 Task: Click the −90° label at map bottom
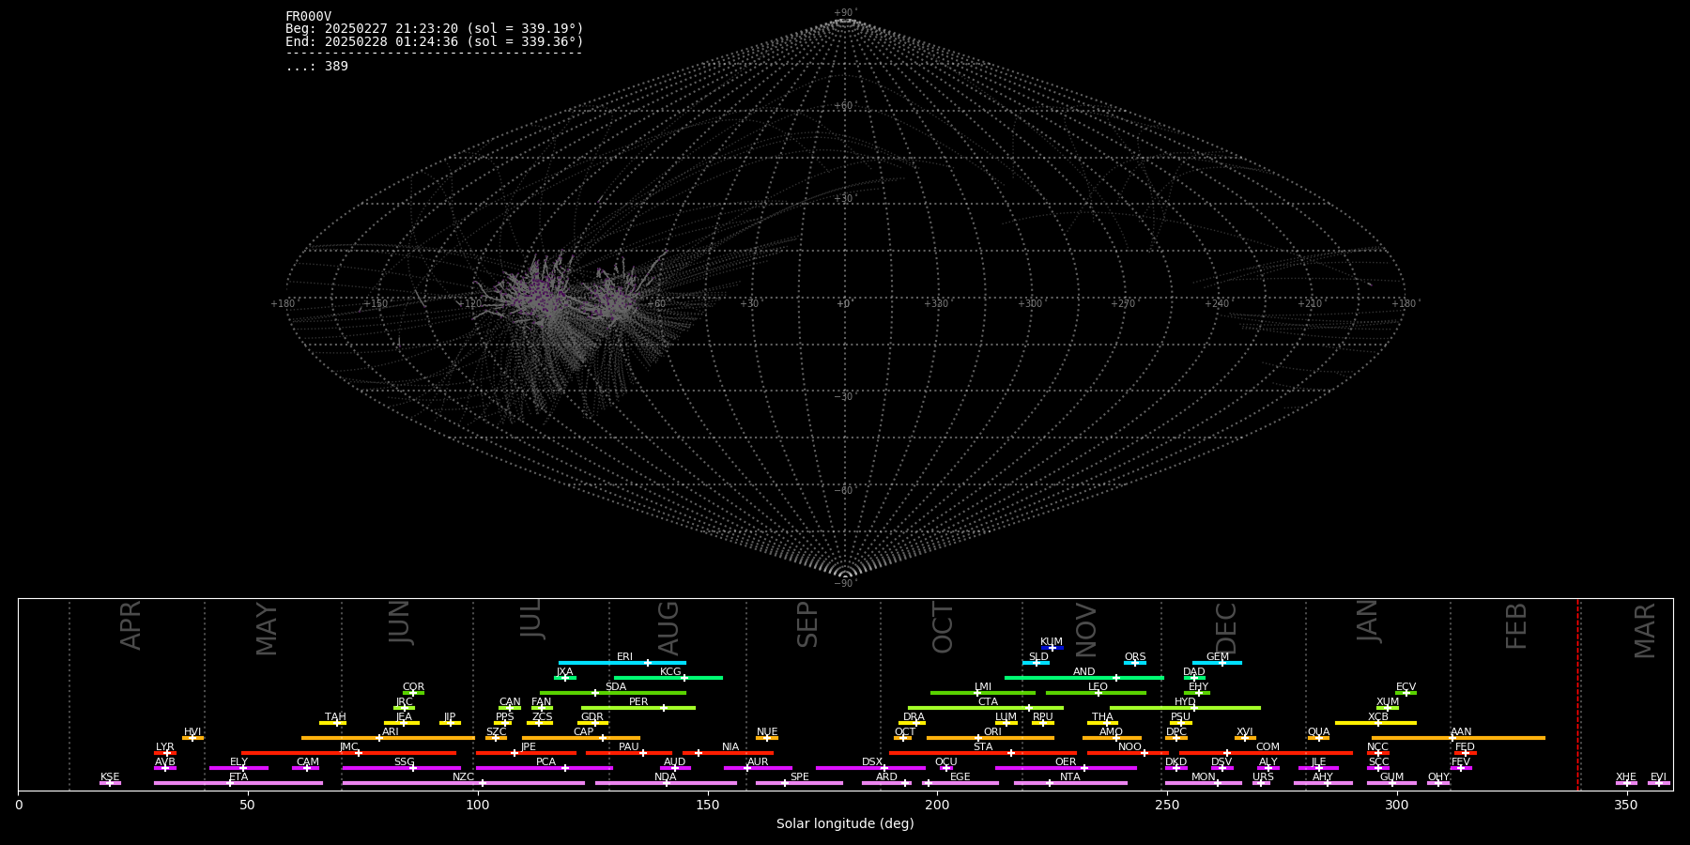(845, 583)
